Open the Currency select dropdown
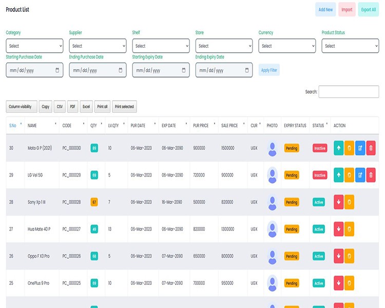Screen dimensions: 385x308 pos(287,46)
